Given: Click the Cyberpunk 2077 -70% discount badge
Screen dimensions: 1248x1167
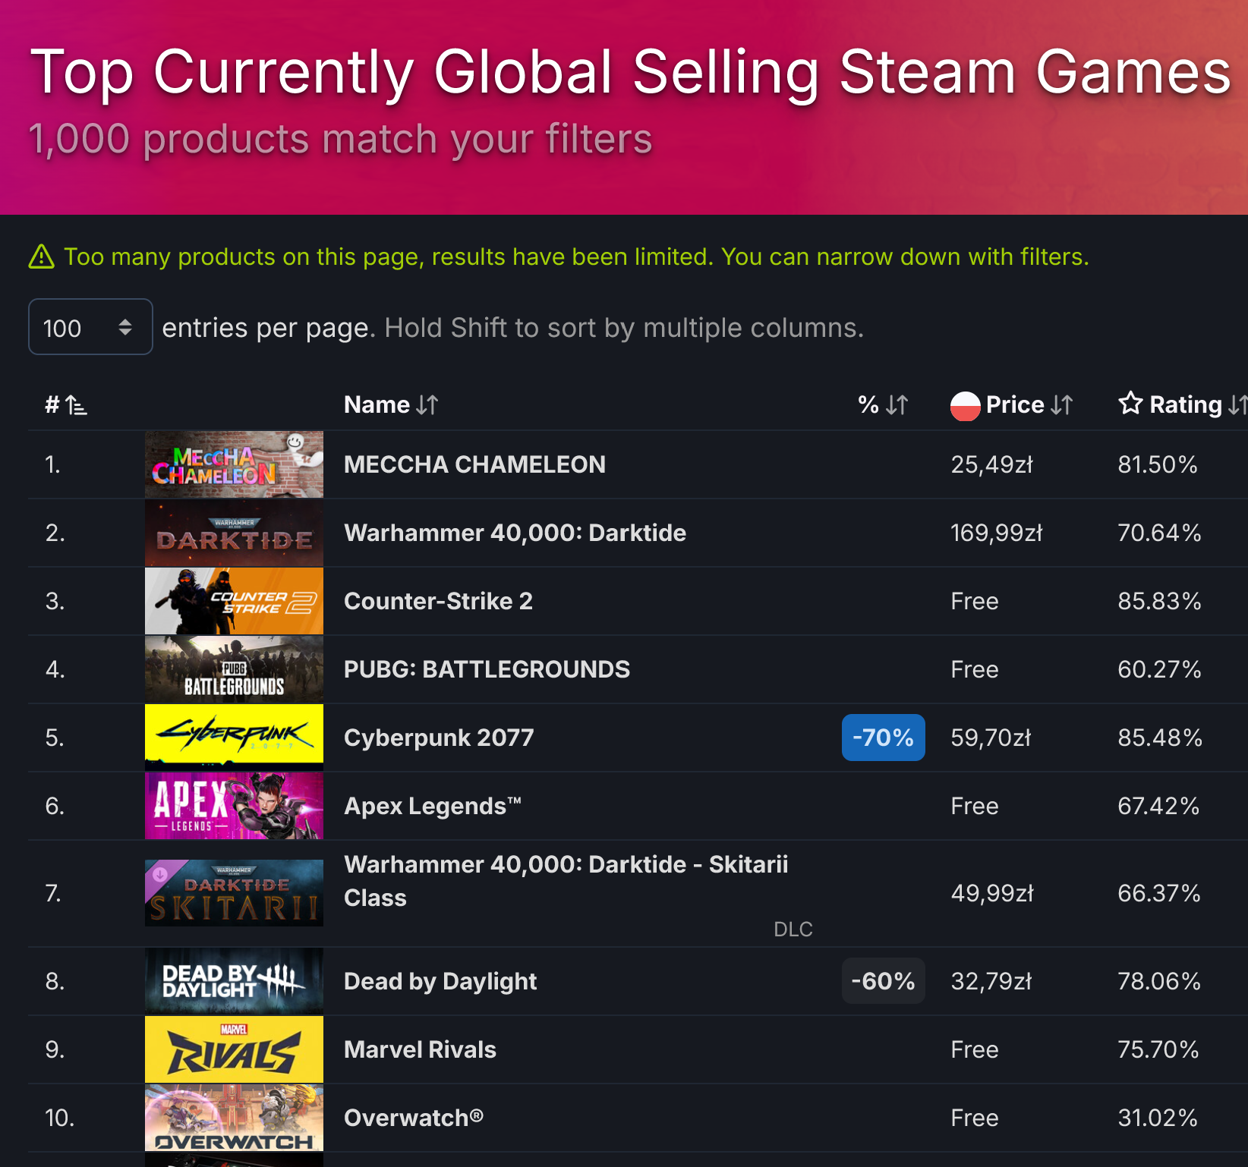Looking at the screenshot, I should (883, 738).
